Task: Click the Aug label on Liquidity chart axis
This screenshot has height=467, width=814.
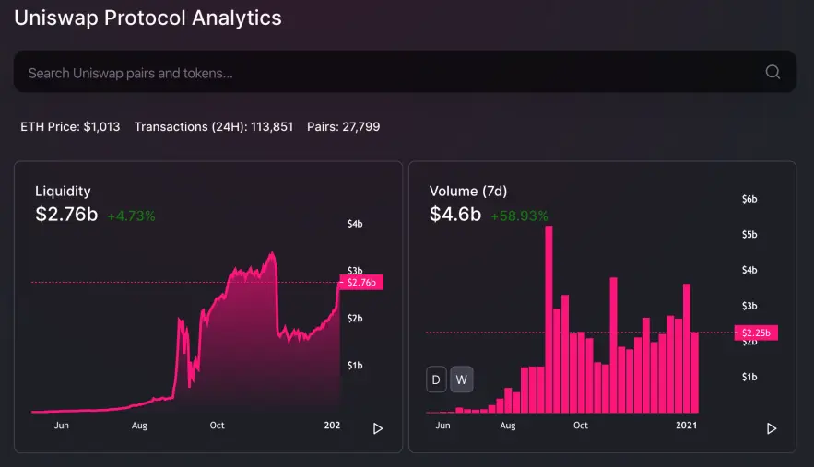Action: (139, 426)
